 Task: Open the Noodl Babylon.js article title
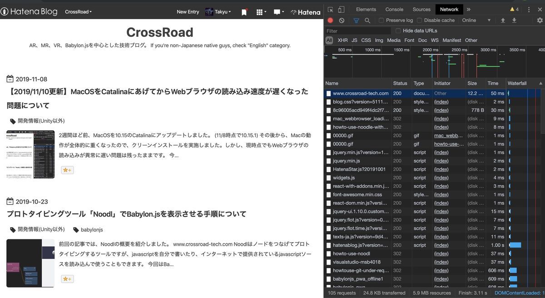click(x=127, y=214)
